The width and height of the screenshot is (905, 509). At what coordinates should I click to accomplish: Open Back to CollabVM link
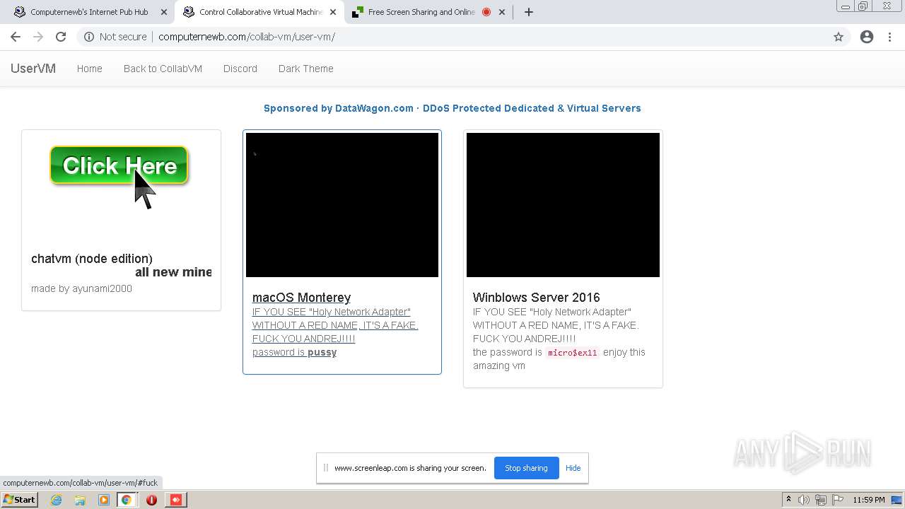point(163,69)
